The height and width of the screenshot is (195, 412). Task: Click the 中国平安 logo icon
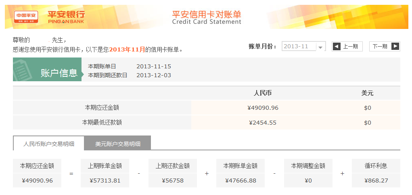click(x=26, y=17)
